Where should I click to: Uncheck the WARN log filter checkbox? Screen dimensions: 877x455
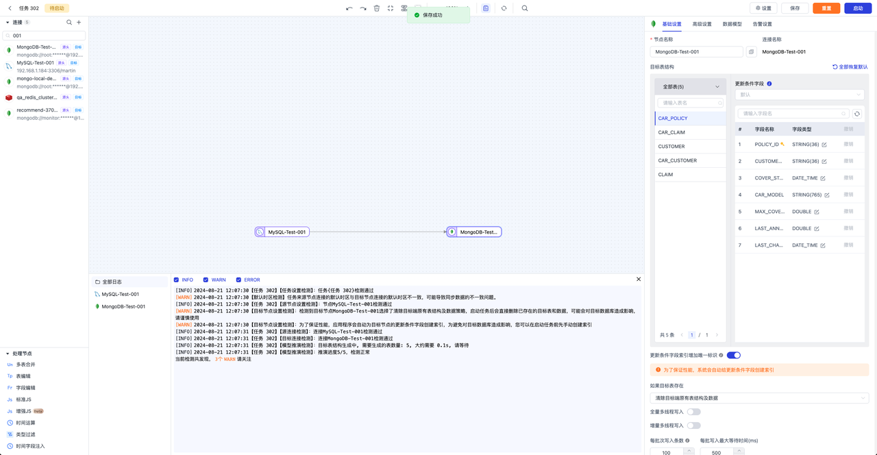tap(206, 280)
